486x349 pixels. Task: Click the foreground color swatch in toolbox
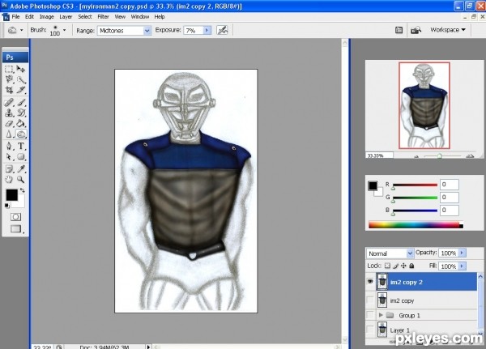tap(12, 195)
